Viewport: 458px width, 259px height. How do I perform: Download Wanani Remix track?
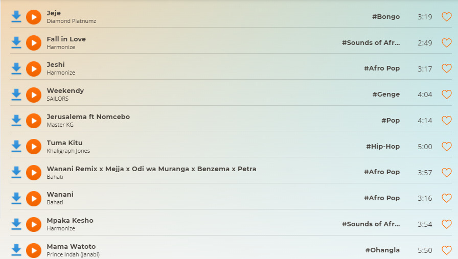[x=16, y=172]
